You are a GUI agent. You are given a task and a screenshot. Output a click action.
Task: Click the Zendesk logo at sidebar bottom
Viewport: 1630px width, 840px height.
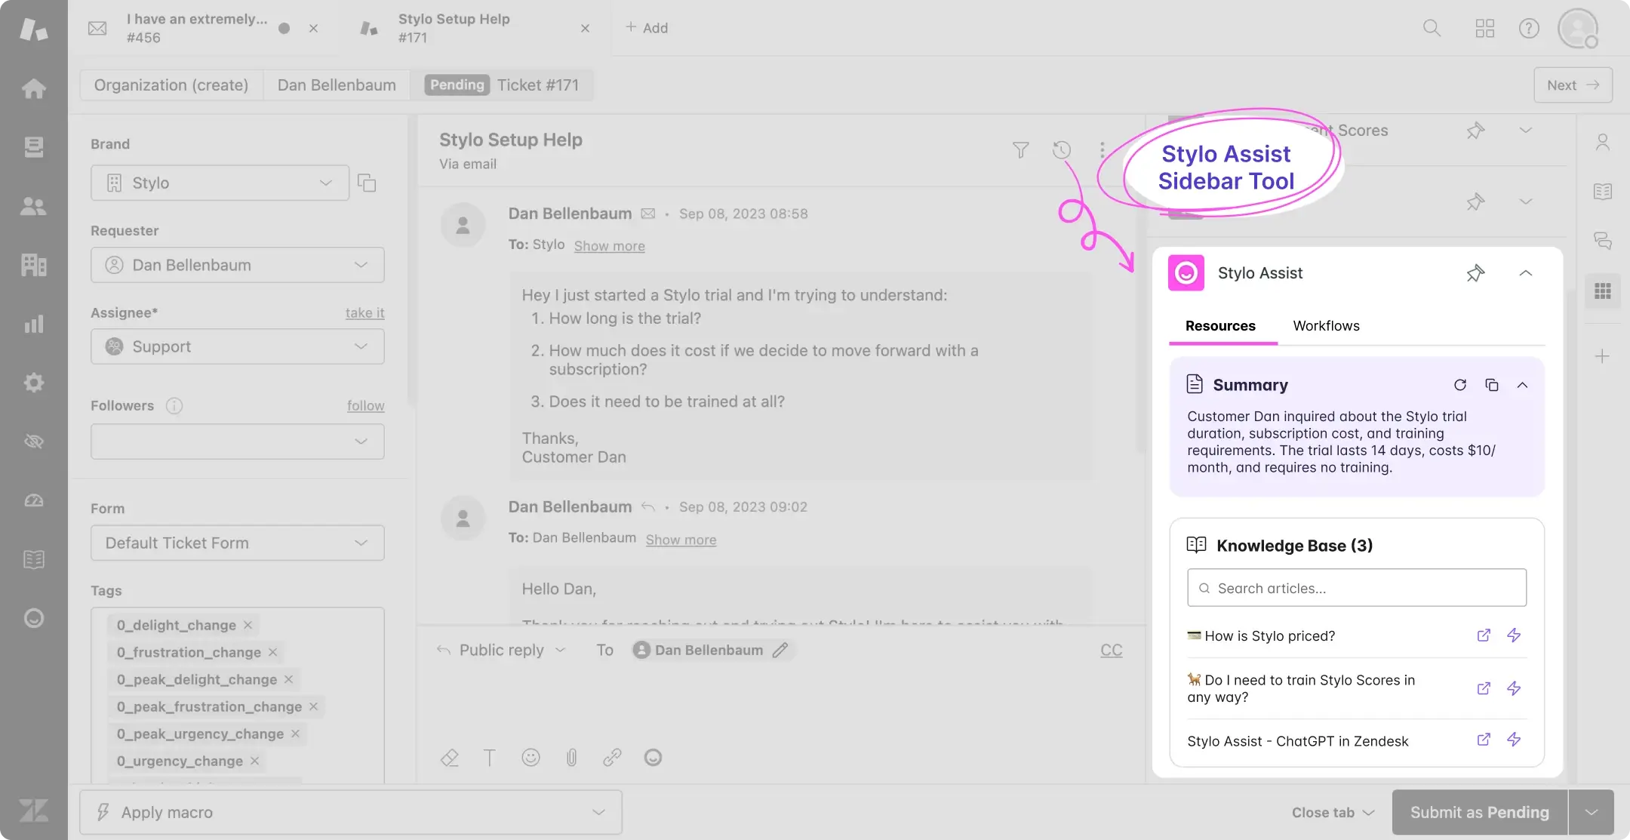pos(33,811)
